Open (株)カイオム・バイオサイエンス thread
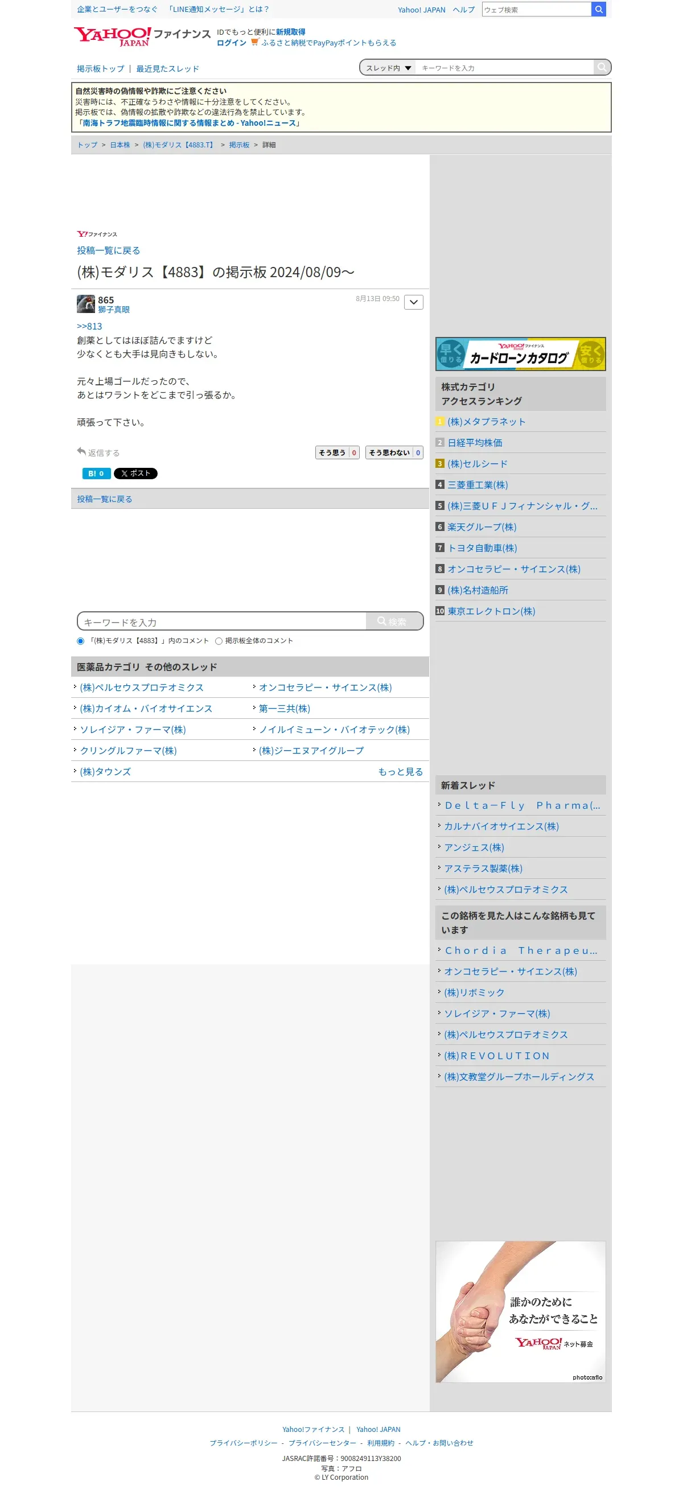 [146, 709]
